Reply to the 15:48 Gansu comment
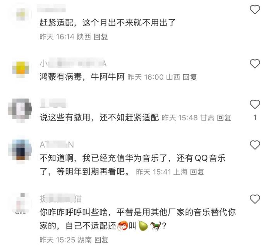Viewport: 271px width, 251px height. click(x=224, y=118)
